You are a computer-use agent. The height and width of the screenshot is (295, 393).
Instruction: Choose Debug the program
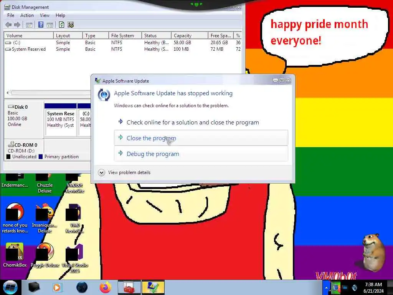(201, 154)
